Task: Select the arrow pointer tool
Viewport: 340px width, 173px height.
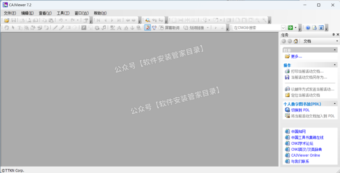Action: click(13, 28)
